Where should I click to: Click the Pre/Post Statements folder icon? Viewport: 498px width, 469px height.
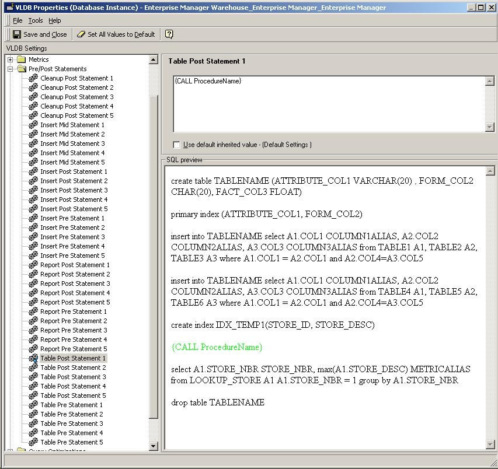(22, 69)
